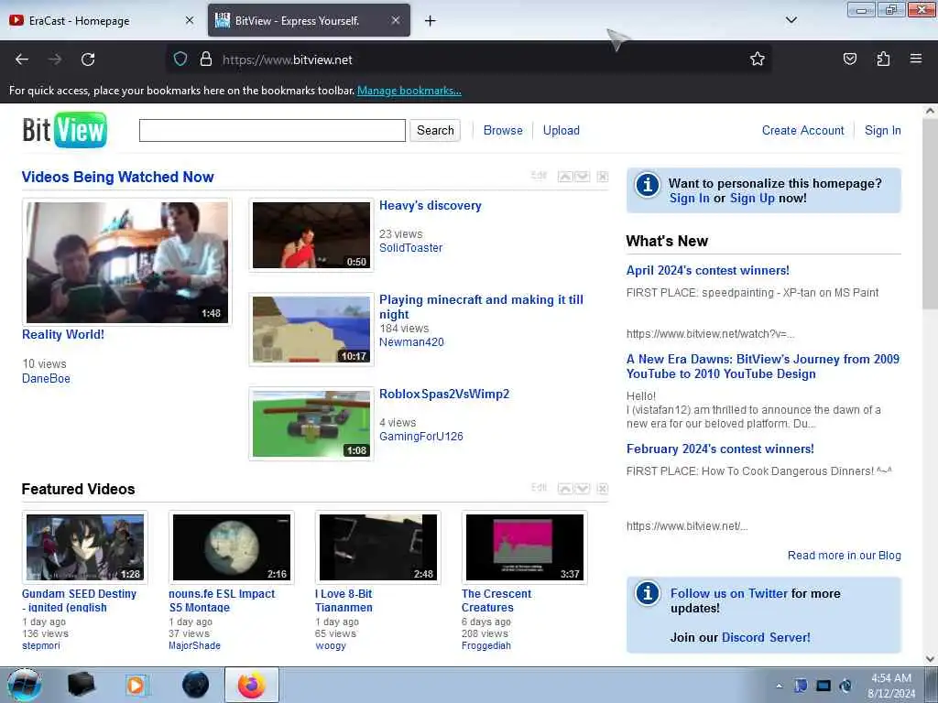Close the Videos Being Watched Now module
938x703 pixels.
[x=603, y=177]
